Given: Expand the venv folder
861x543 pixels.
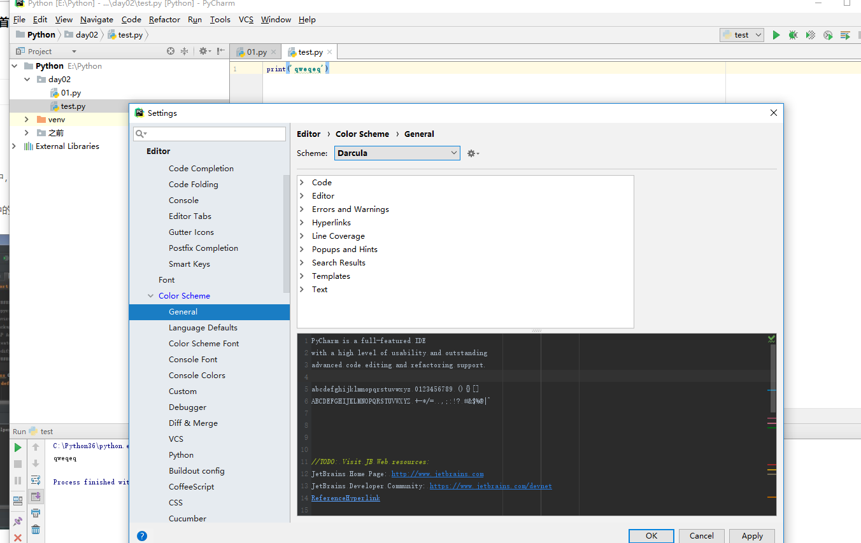Looking at the screenshot, I should coord(26,120).
